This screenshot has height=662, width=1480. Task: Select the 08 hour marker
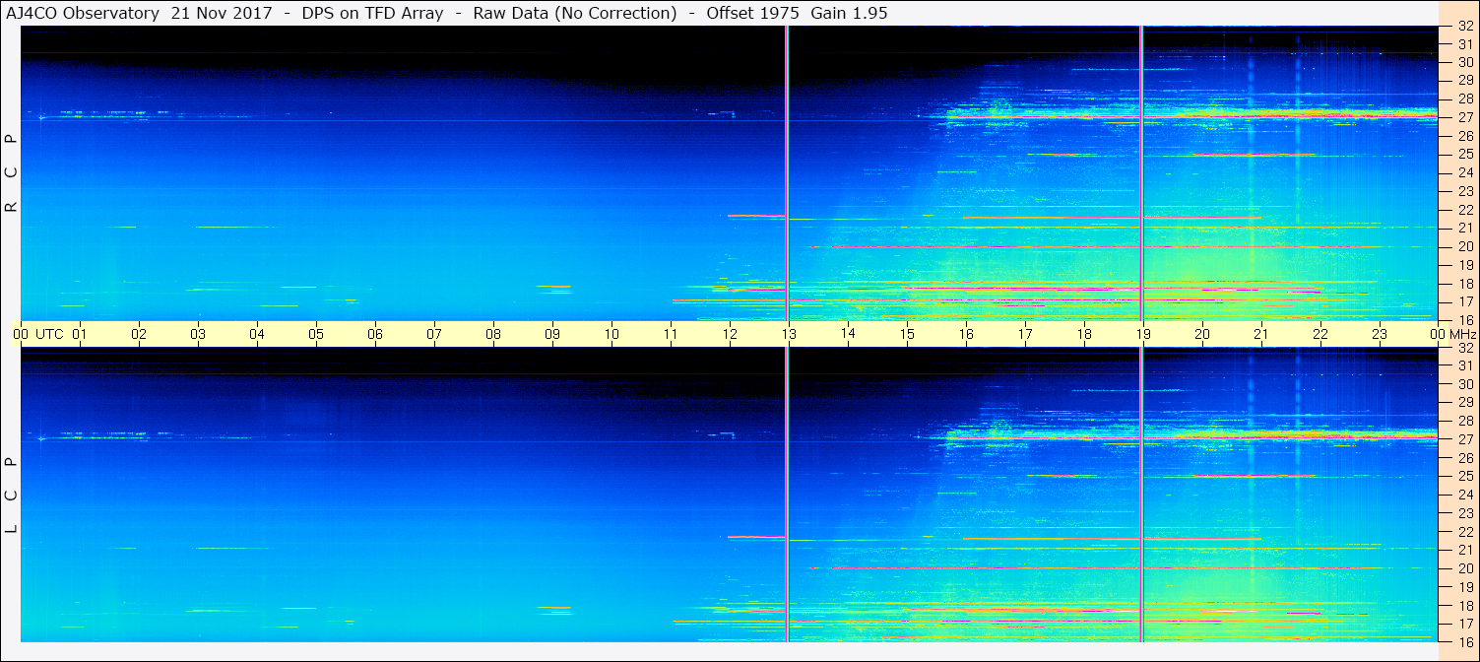tap(493, 334)
